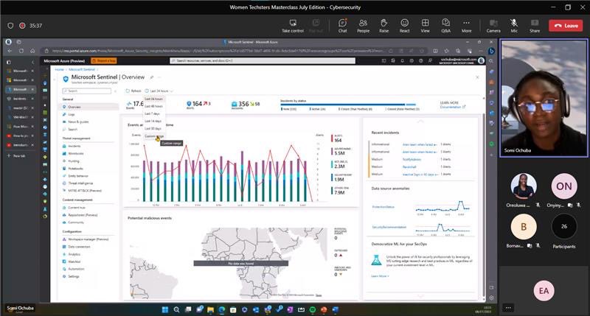The image size is (590, 316).
Task: Click the Report a bug button
Action: [104, 60]
